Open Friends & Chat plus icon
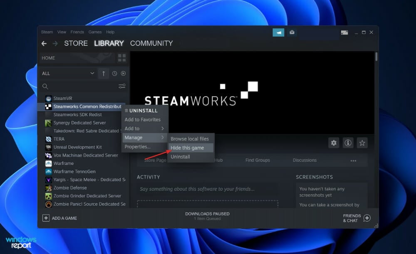416x254 pixels. click(x=367, y=218)
